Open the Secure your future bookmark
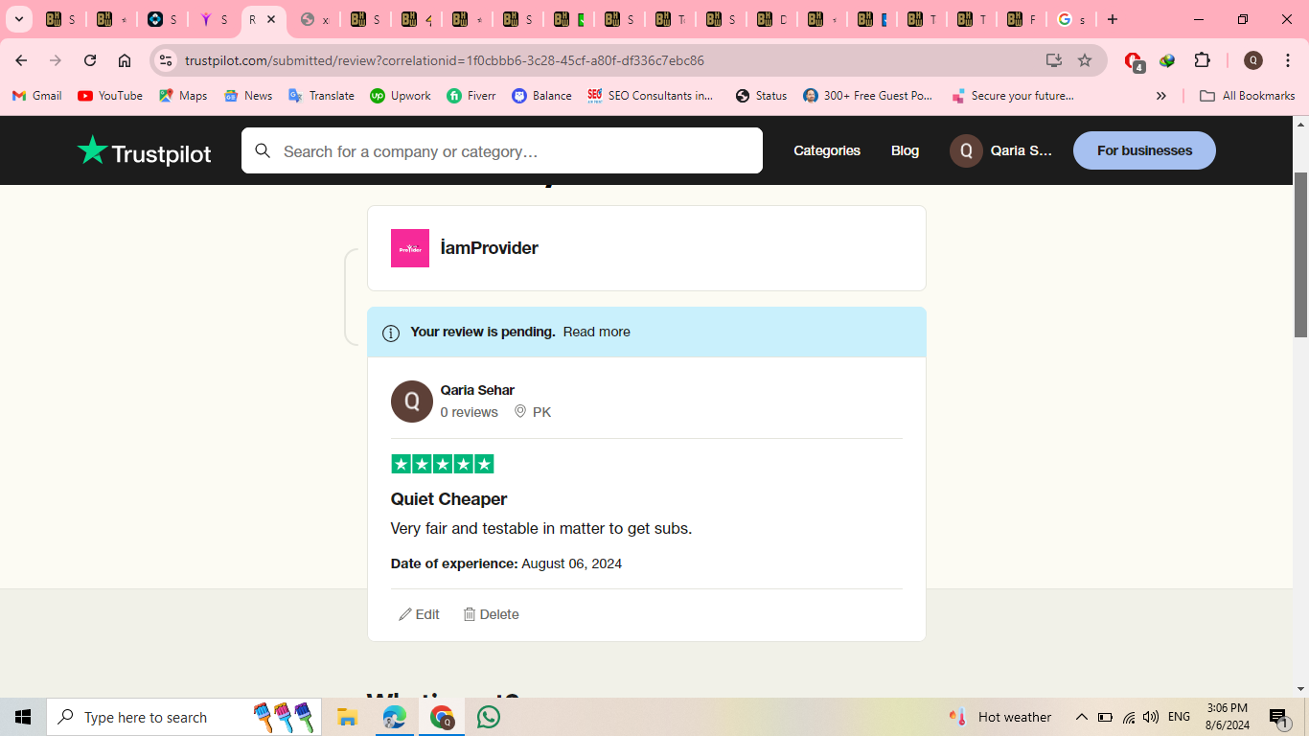Image resolution: width=1309 pixels, height=736 pixels. tap(1013, 96)
